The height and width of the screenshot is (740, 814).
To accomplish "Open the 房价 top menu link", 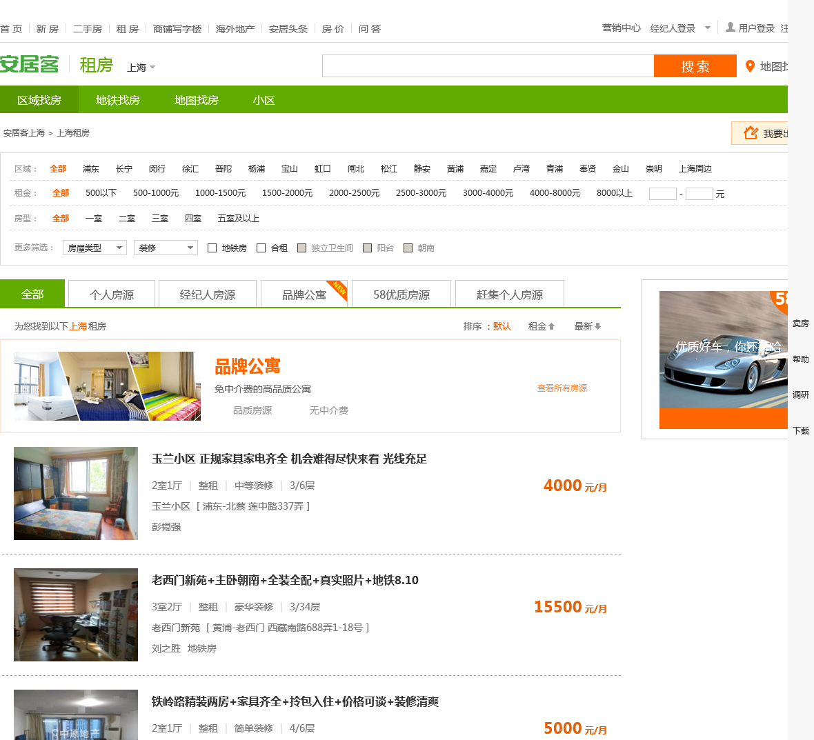I will pyautogui.click(x=332, y=29).
